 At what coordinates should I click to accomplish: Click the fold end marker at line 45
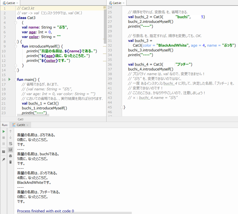point(122,107)
